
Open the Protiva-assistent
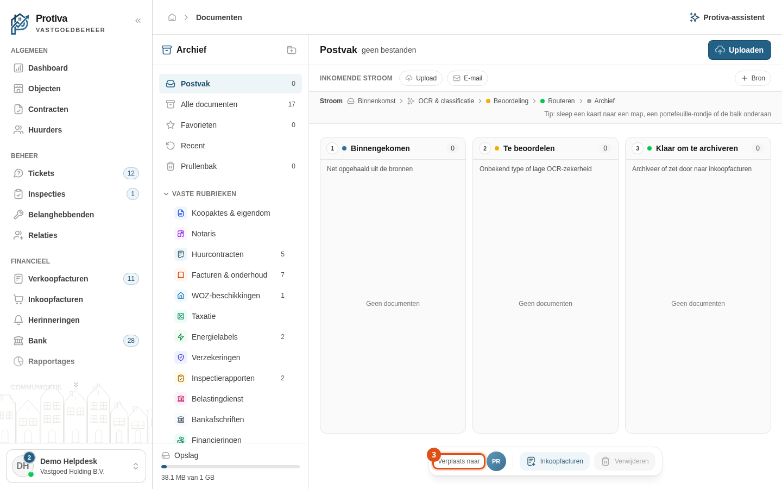(727, 17)
